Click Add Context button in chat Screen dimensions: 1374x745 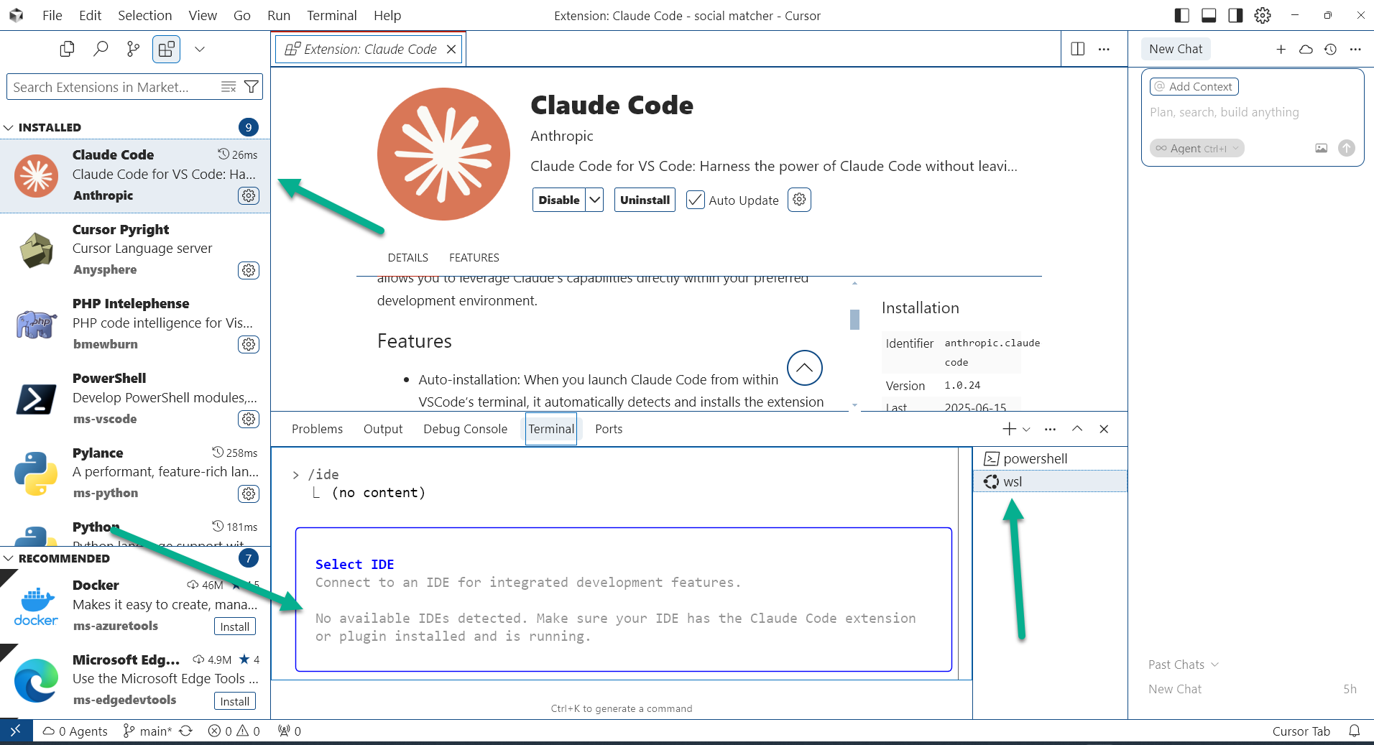[x=1194, y=86]
